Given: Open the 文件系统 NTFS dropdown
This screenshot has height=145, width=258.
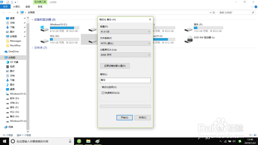Looking at the screenshot, I should [125, 43].
